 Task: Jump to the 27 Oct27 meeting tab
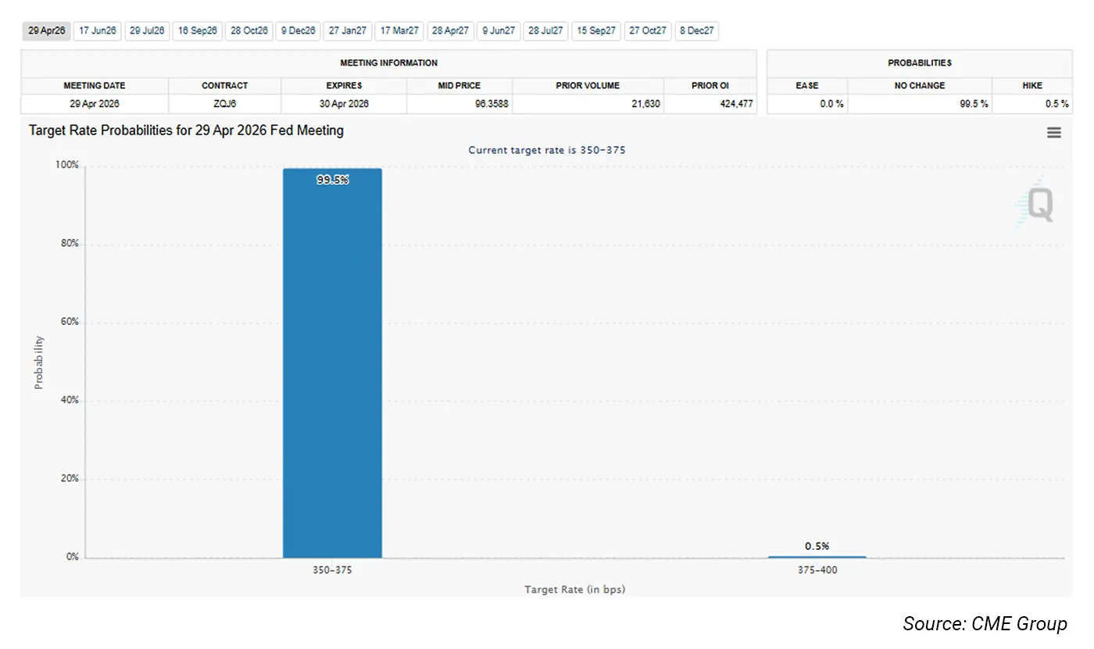pyautogui.click(x=648, y=31)
